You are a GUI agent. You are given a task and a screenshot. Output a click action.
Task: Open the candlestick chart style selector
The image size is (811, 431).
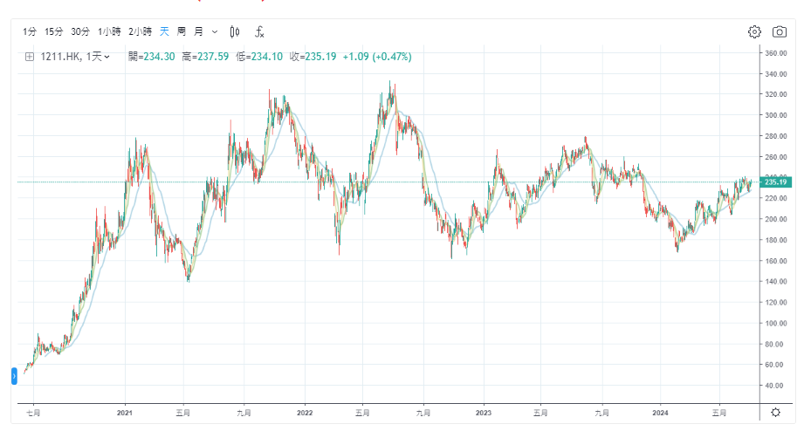click(x=234, y=32)
